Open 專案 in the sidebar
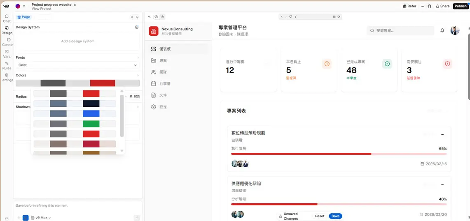The height and width of the screenshot is (221, 470). click(x=178, y=60)
